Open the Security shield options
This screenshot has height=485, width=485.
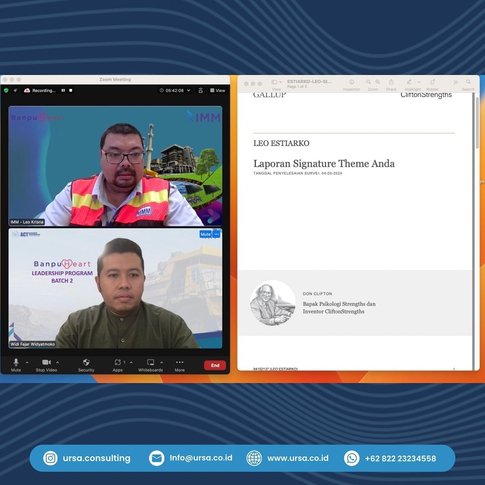point(86,363)
